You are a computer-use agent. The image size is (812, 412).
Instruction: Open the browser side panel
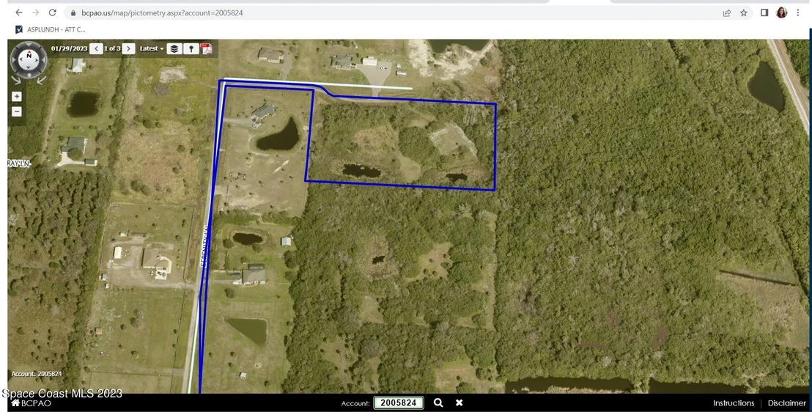(x=764, y=12)
